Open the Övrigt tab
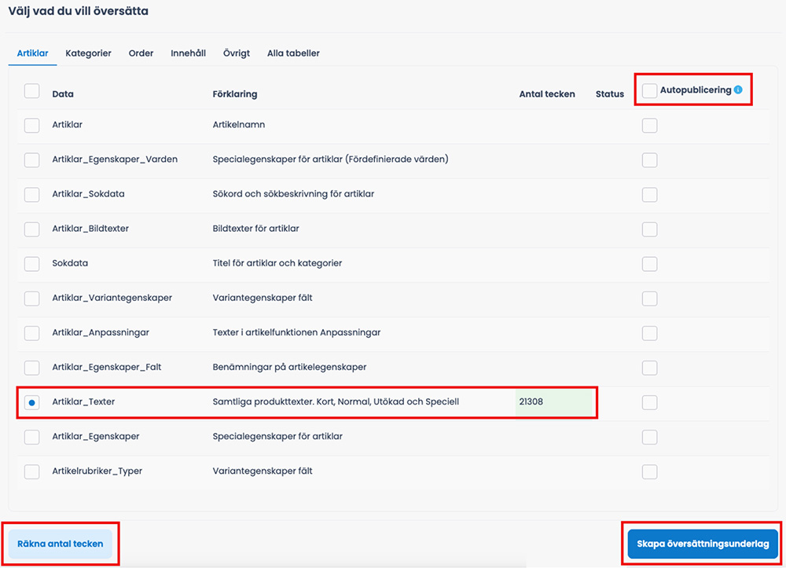 pos(236,53)
